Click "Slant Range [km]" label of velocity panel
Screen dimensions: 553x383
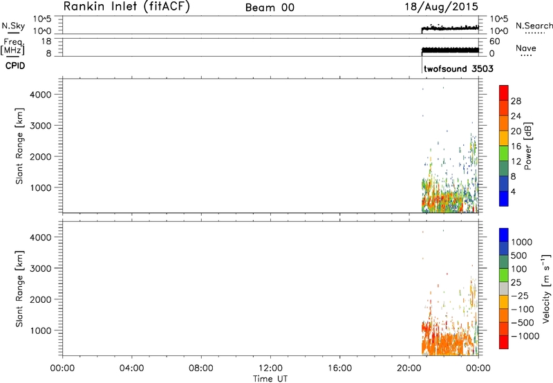19,289
